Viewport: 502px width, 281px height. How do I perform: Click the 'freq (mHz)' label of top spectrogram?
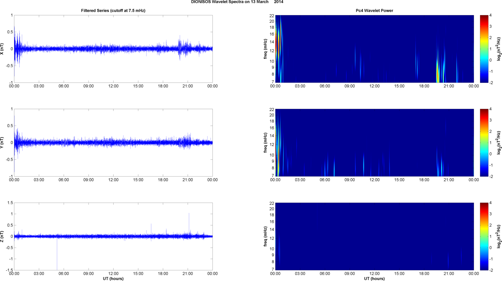pos(265,49)
